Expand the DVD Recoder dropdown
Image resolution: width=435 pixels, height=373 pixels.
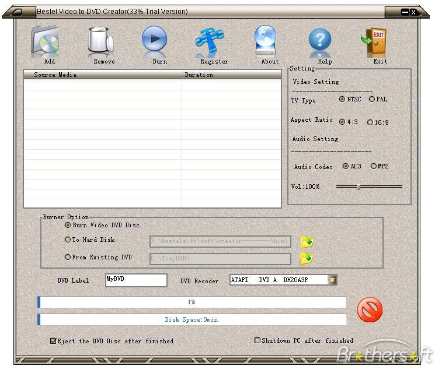(x=332, y=280)
